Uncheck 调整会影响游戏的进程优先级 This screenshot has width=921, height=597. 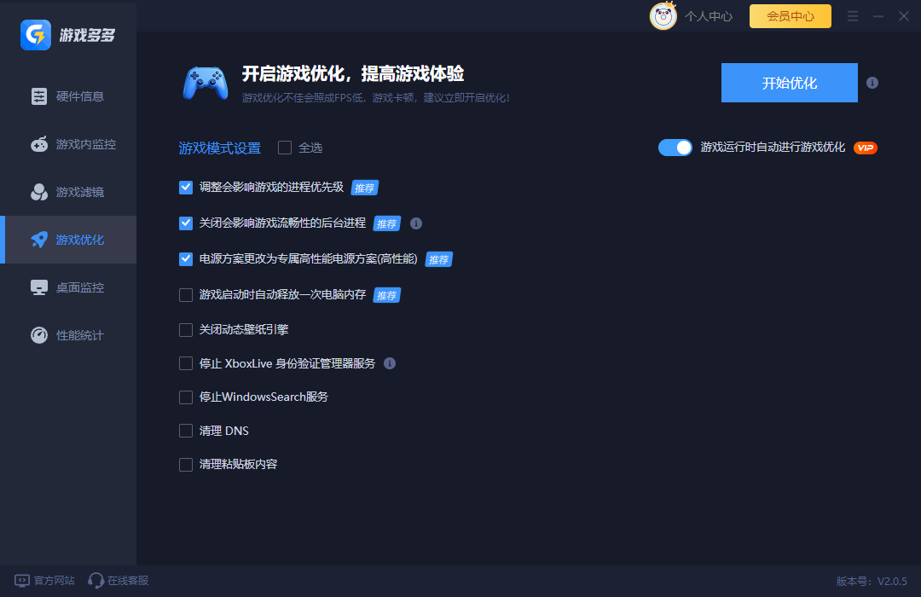(x=185, y=188)
